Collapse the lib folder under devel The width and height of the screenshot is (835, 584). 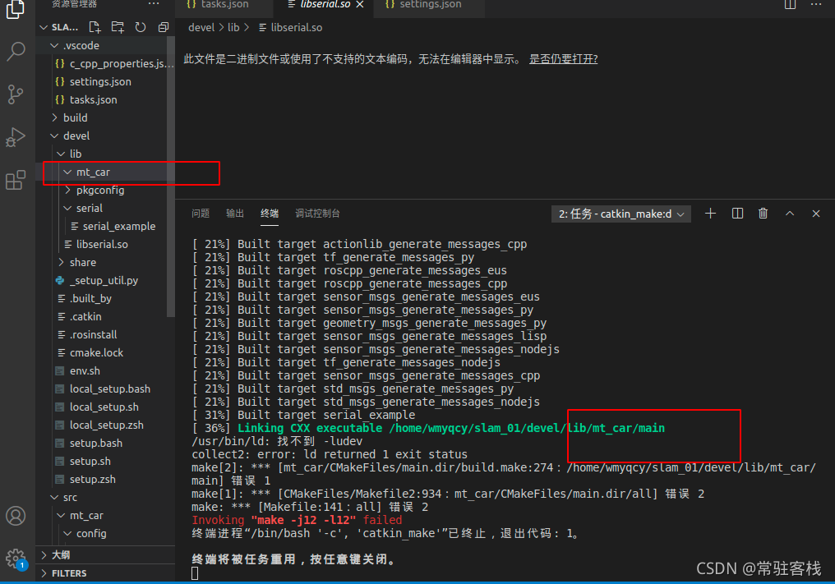(x=105, y=154)
